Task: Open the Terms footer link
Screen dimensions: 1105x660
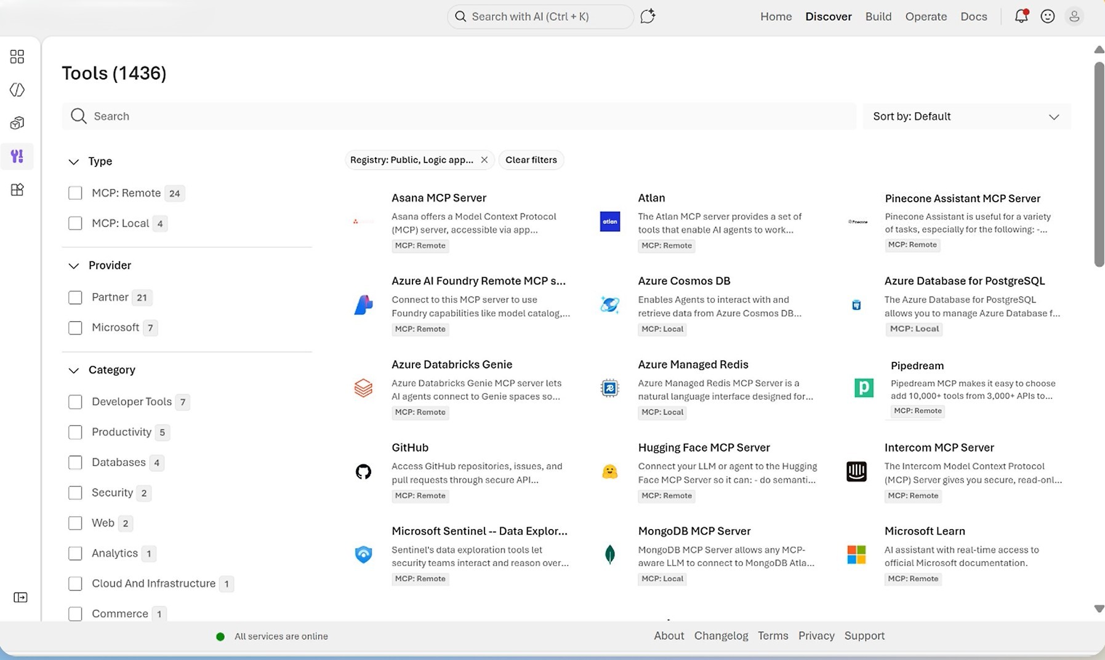Action: (773, 636)
